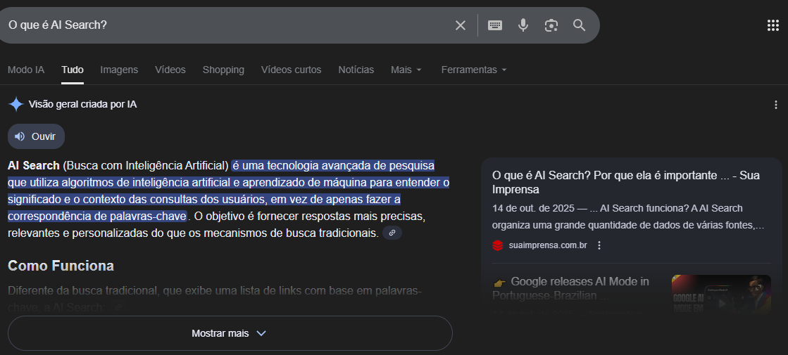Start voice search with microphone icon

tap(523, 25)
